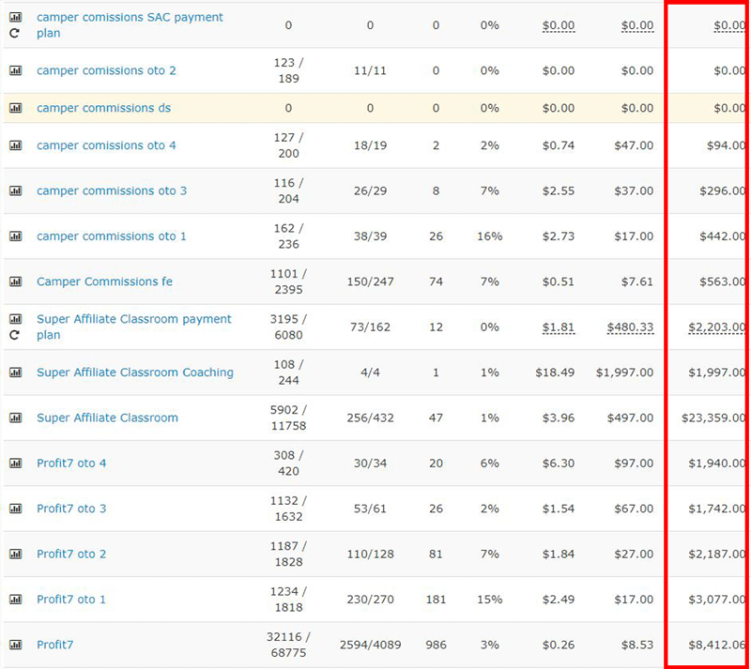Select the $563.00 total cell
This screenshot has width=751, height=669.
coord(722,281)
